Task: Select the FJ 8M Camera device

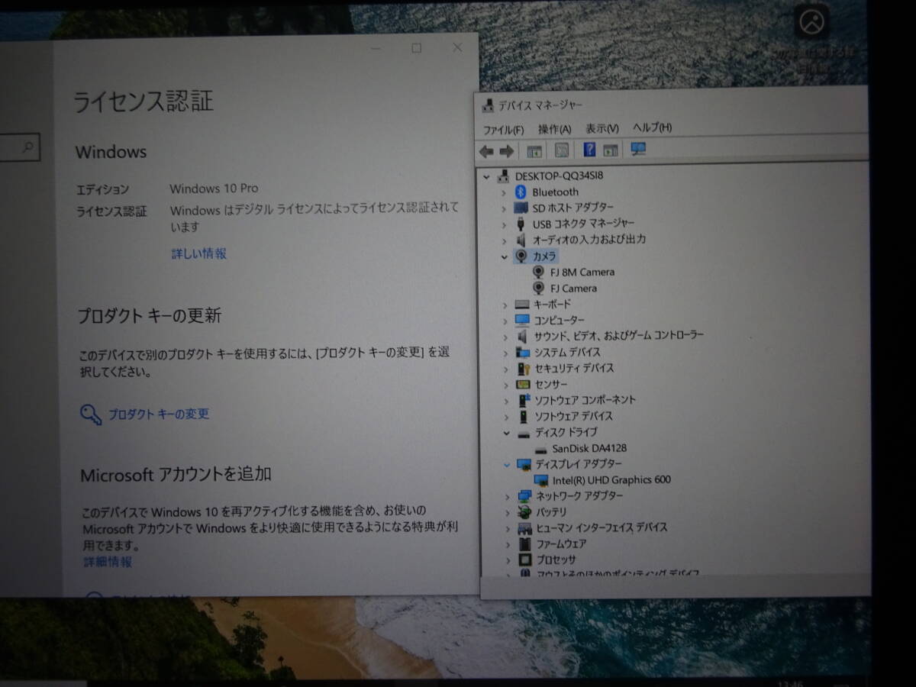Action: click(x=582, y=272)
